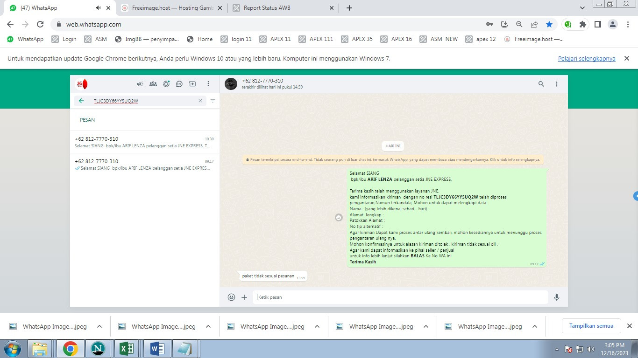Open the zoom control icon
Viewport: 638px width, 358px height.
pos(519,24)
